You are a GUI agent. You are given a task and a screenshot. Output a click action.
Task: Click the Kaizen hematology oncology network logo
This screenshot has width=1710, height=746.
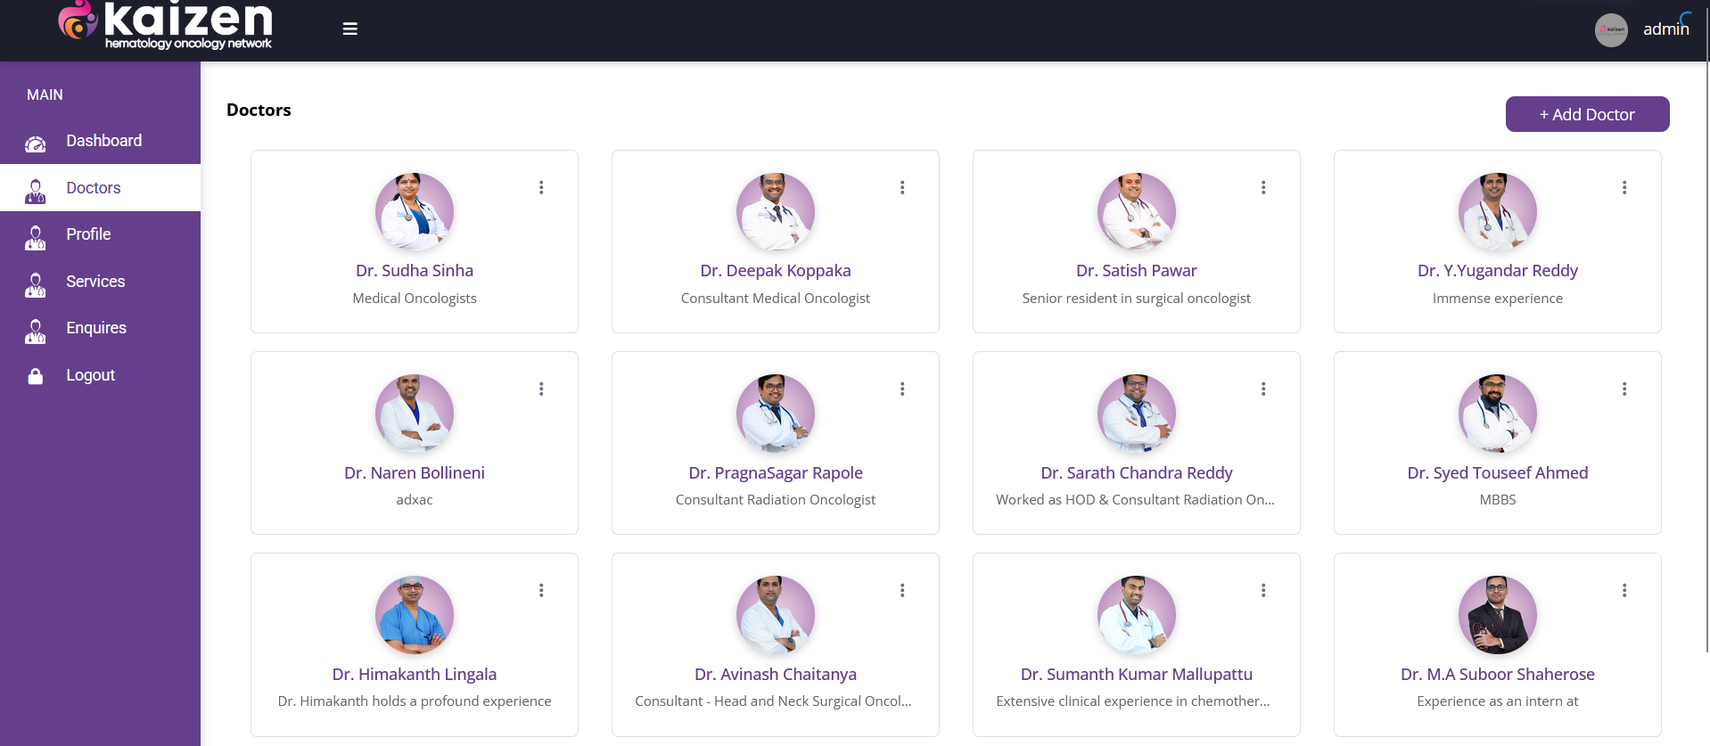coord(165,25)
